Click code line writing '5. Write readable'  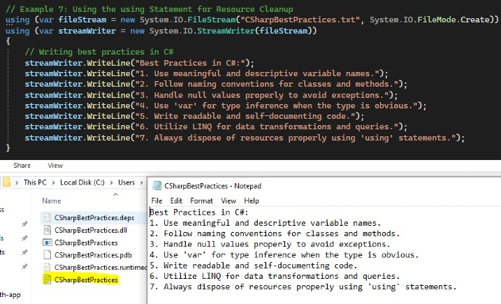[194, 116]
